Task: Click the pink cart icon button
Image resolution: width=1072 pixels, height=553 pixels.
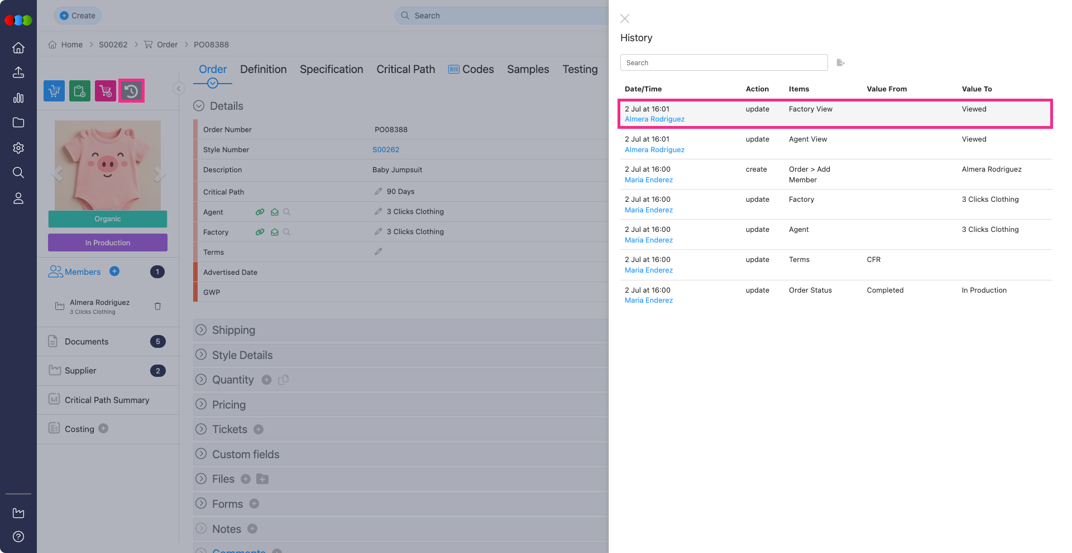Action: 106,91
